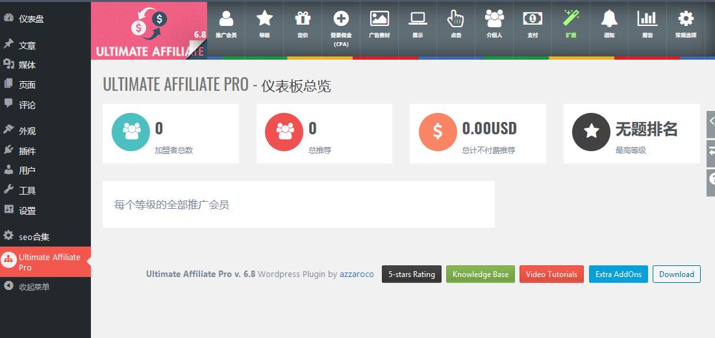Image resolution: width=715 pixels, height=338 pixels.
Task: Click the Extra AddOns button
Action: coord(618,274)
